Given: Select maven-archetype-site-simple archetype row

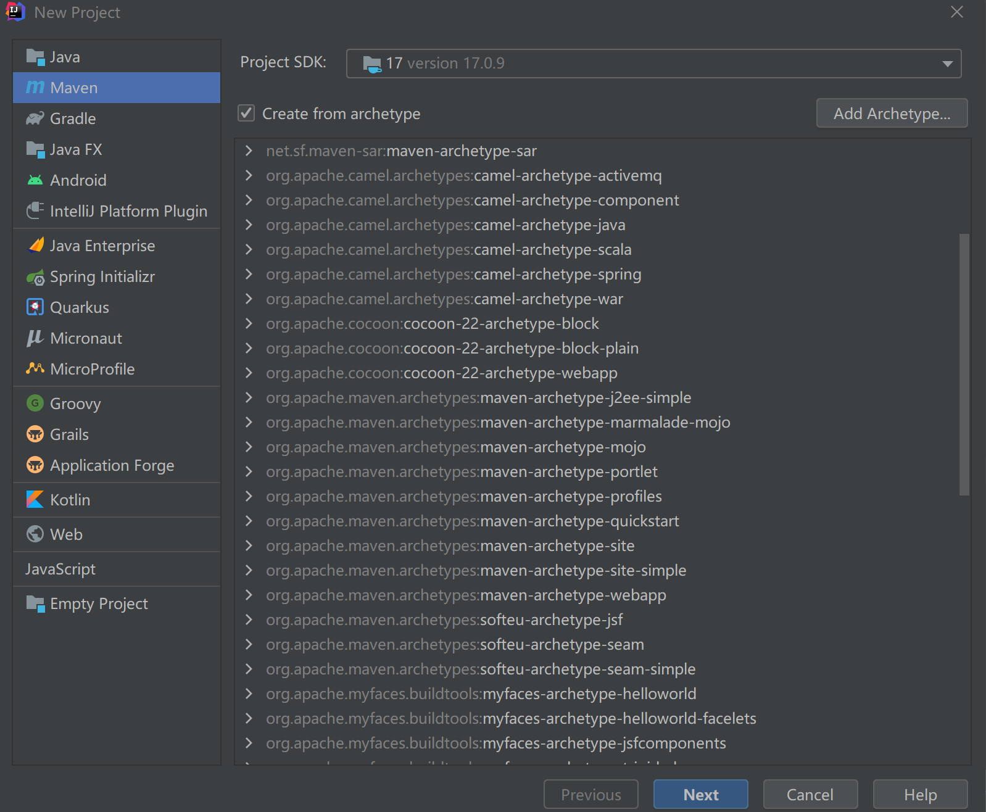Looking at the screenshot, I should point(602,570).
